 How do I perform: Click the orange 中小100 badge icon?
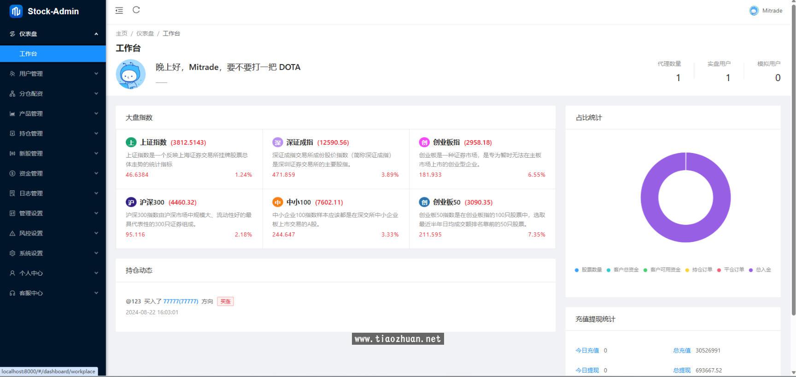[277, 202]
